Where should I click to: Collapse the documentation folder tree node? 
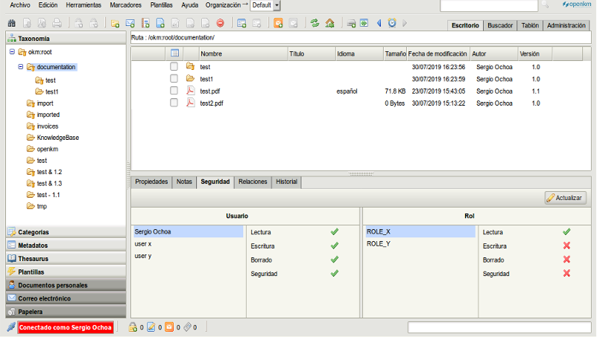pos(22,67)
